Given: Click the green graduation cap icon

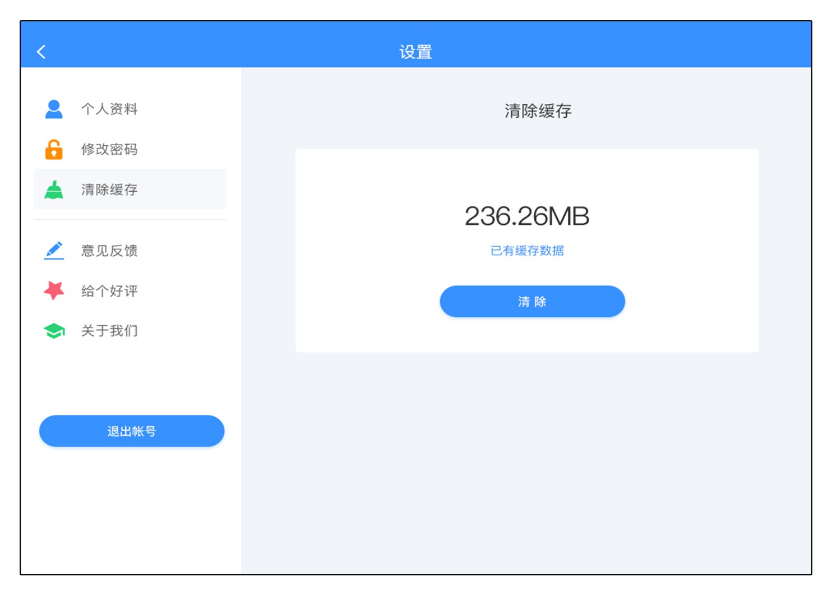Looking at the screenshot, I should point(54,331).
